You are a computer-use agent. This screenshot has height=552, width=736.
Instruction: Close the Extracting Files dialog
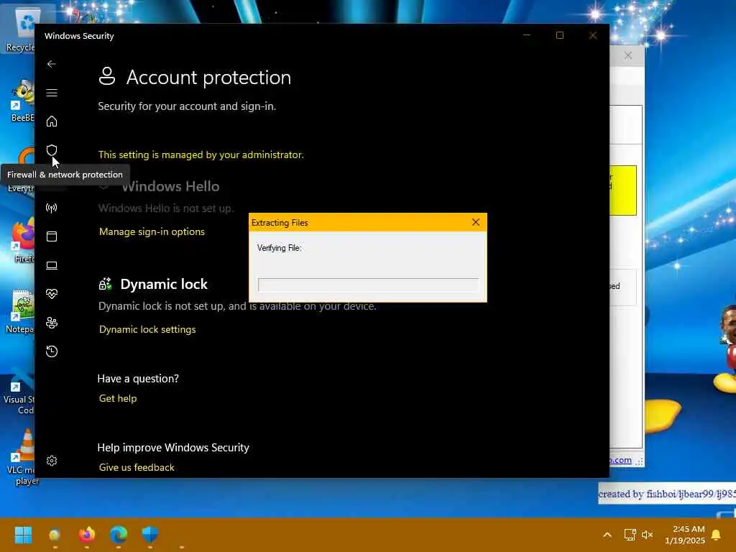coord(476,223)
